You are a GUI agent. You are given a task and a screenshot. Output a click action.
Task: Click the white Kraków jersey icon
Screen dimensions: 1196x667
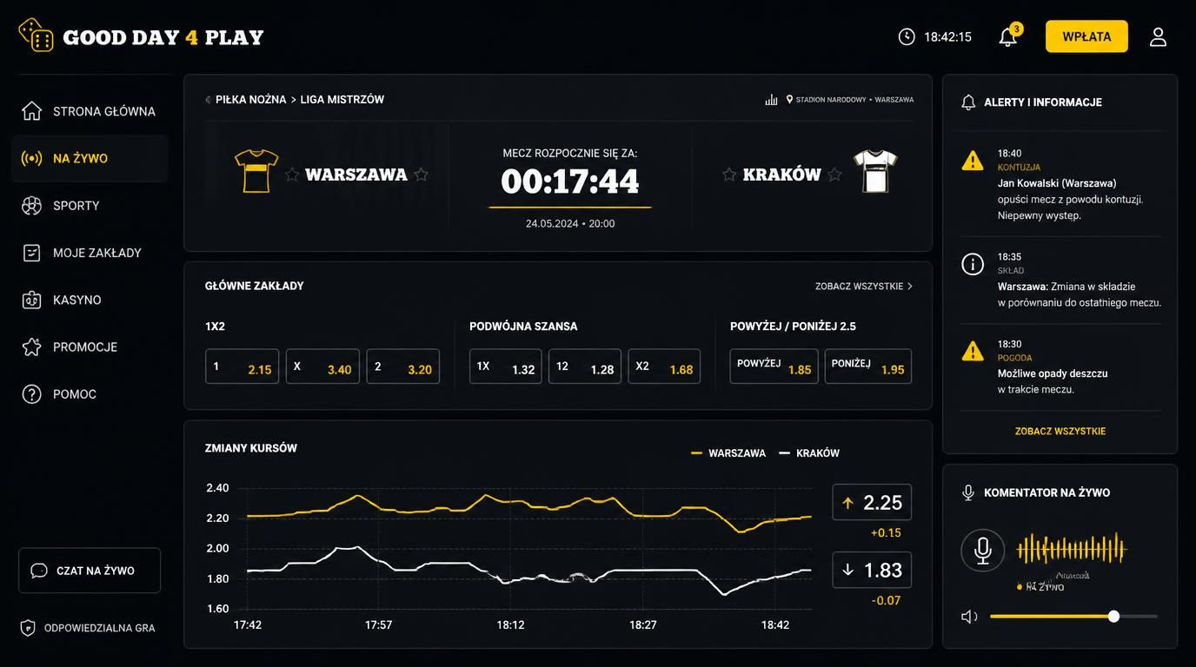coord(875,171)
